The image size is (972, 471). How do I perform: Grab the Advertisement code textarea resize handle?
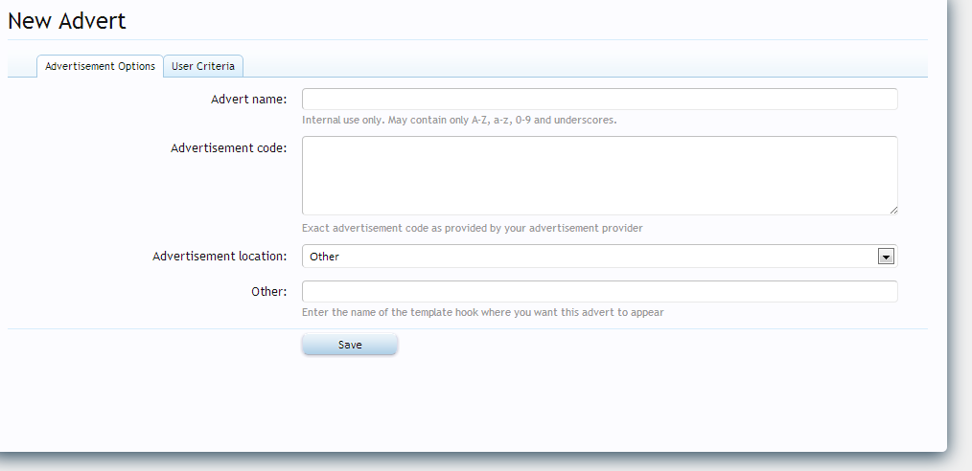(892, 210)
